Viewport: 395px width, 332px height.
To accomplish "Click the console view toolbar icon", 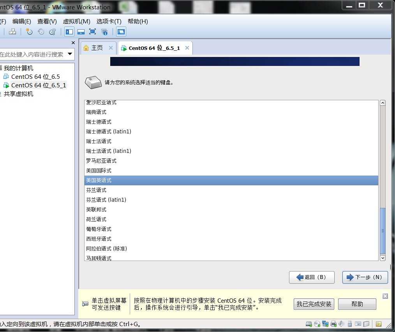I will click(121, 32).
